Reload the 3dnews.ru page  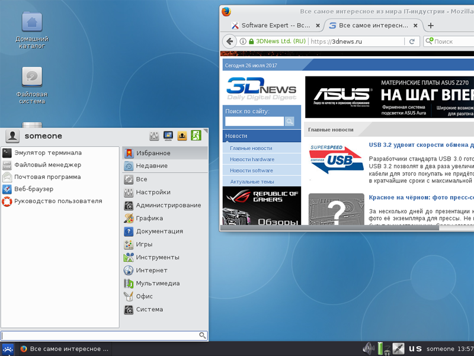[x=412, y=41]
